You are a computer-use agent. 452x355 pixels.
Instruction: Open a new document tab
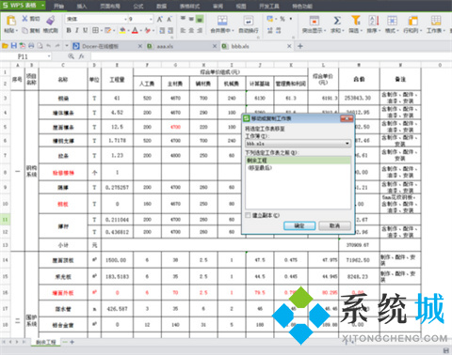300,46
